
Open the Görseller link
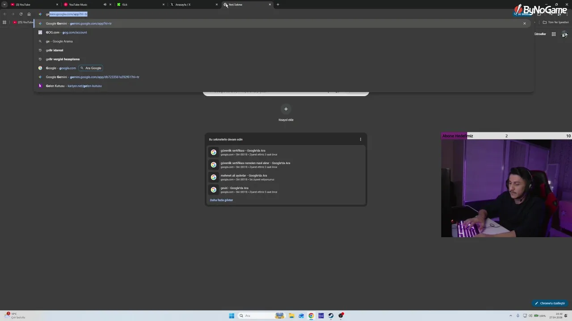coord(540,34)
